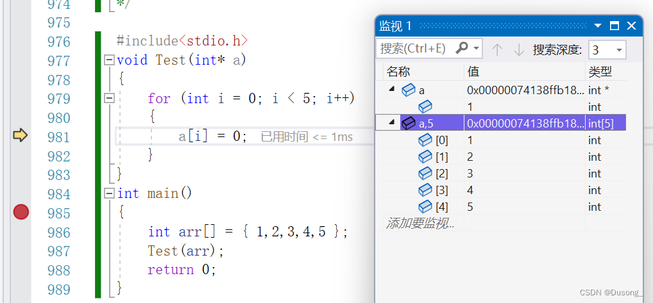This screenshot has width=653, height=303.
Task: Click the cube icon beside [2]
Action: (425, 174)
